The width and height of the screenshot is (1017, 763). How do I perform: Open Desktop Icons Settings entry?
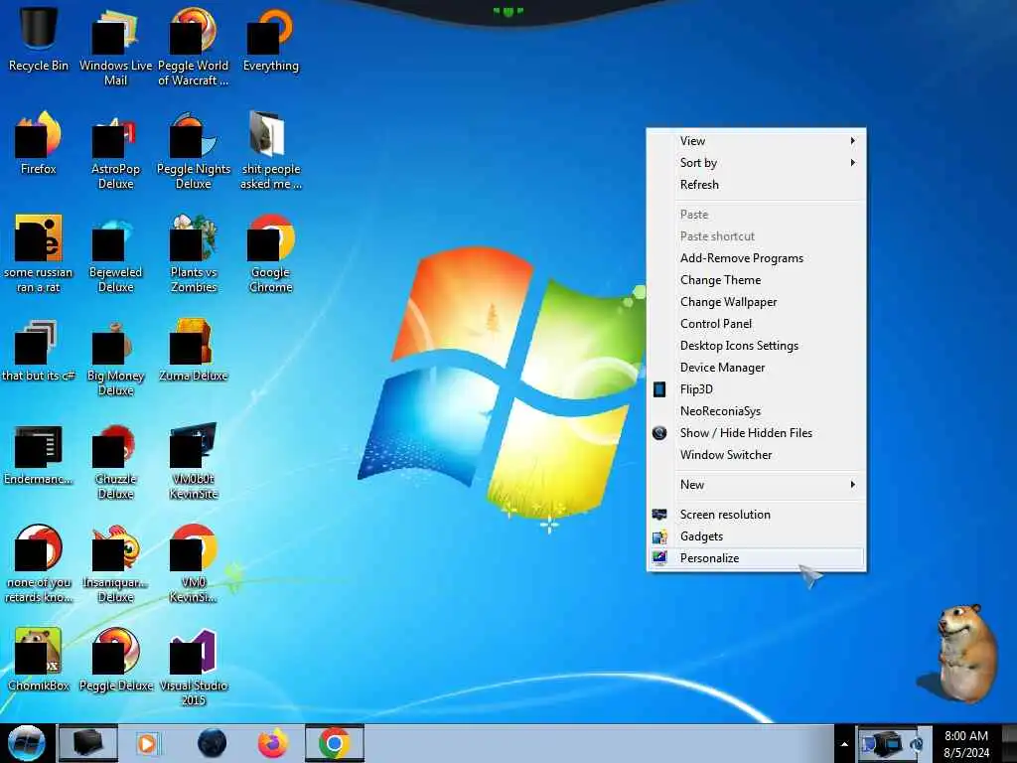(756, 346)
